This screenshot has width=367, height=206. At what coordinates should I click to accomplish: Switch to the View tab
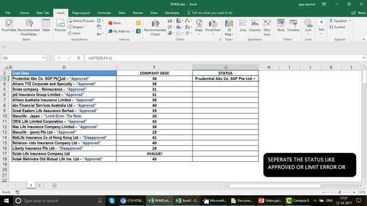coord(154,13)
